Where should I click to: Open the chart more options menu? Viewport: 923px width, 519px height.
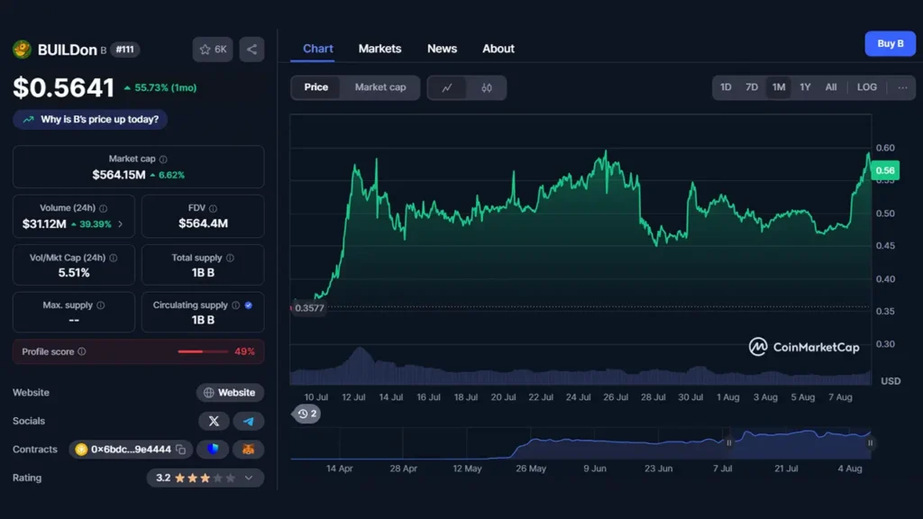pos(902,87)
